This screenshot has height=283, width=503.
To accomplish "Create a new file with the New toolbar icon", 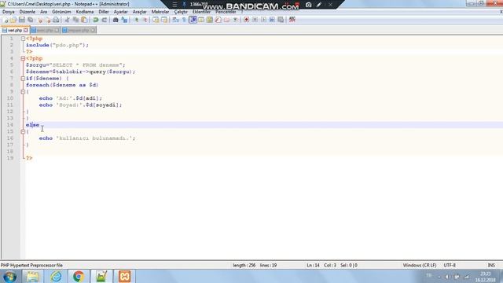I will [x=5, y=20].
